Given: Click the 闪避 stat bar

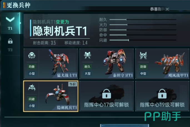Looking at the screenshot, I should click(143, 40).
